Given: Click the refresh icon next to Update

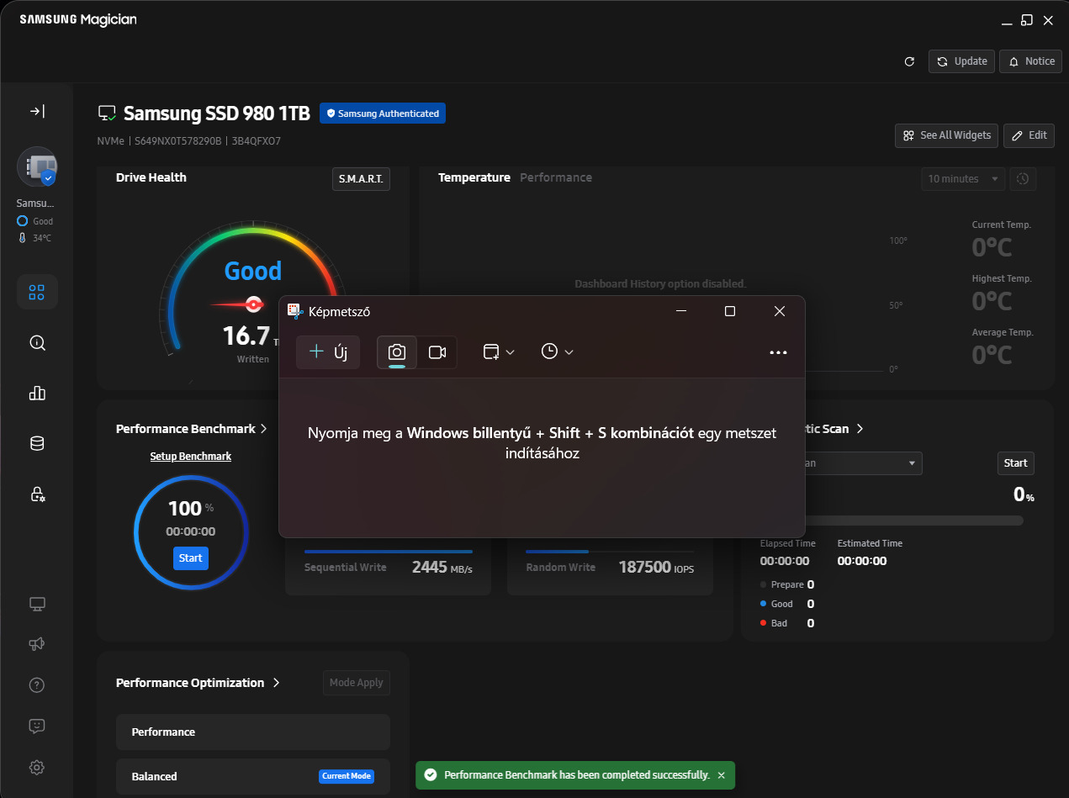Looking at the screenshot, I should pyautogui.click(x=909, y=61).
